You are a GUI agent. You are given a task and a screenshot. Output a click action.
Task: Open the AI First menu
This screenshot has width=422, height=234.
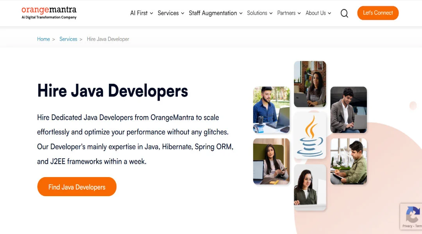click(141, 13)
